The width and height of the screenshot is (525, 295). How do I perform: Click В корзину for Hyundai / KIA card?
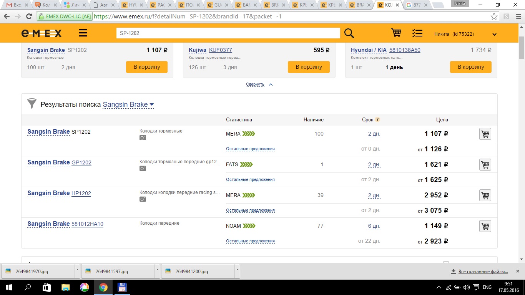coord(471,67)
